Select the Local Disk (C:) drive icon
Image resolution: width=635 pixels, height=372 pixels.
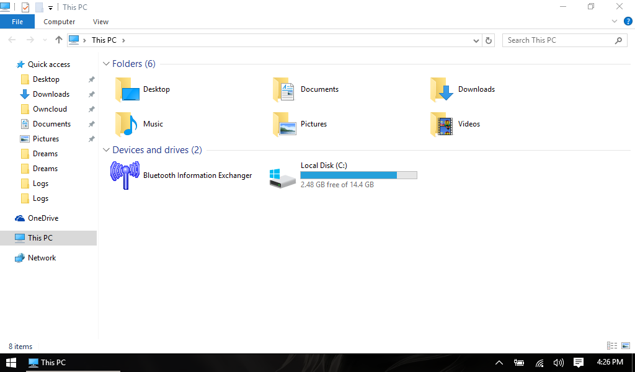(282, 179)
